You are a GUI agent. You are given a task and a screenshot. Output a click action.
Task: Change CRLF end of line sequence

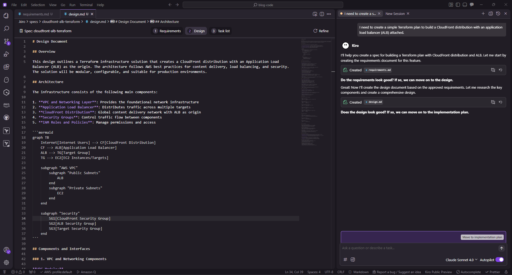click(x=341, y=272)
